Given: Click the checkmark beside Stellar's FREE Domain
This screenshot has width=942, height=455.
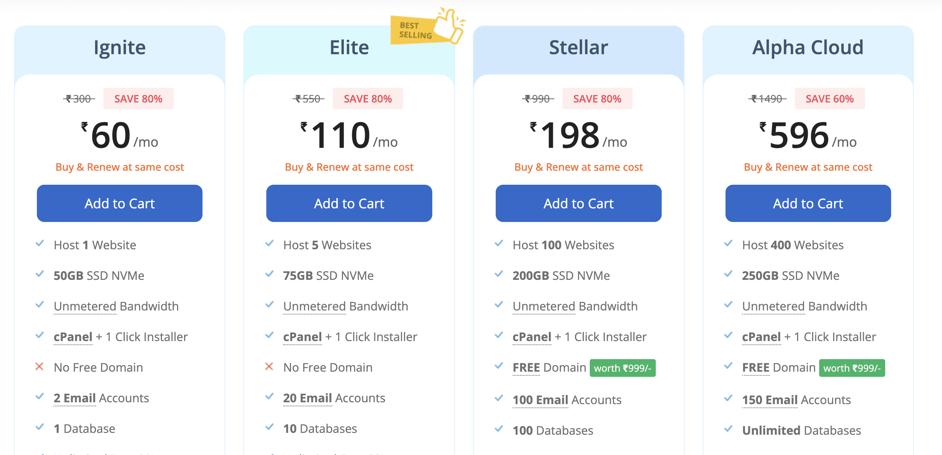Looking at the screenshot, I should 499,366.
